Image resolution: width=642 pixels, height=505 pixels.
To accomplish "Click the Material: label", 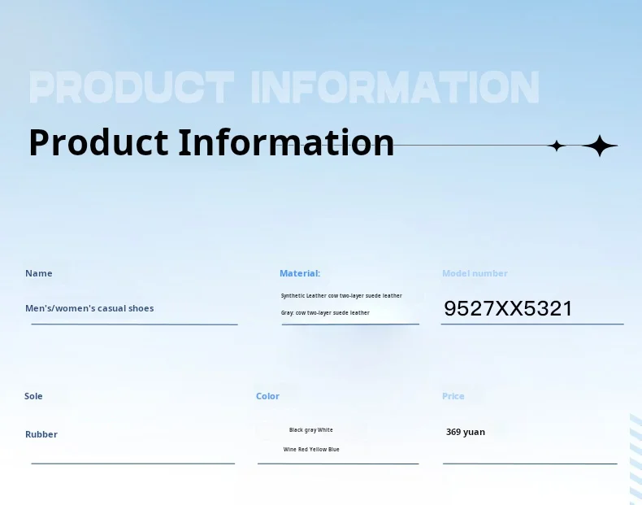I will click(300, 273).
